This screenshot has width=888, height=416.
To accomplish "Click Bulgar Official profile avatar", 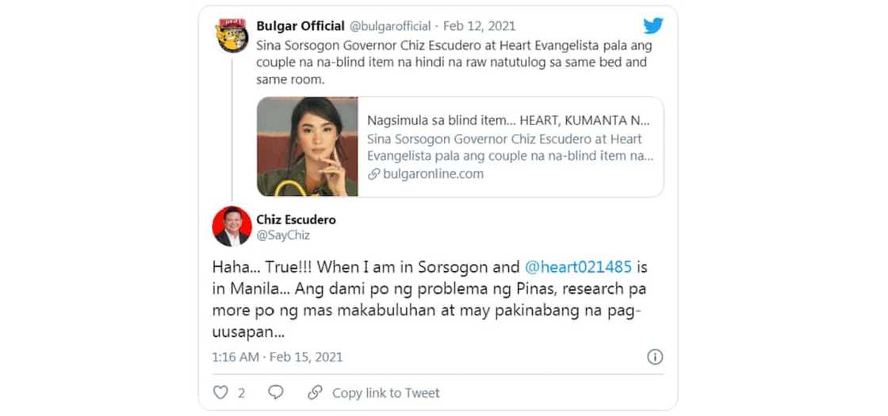I will pyautogui.click(x=232, y=35).
